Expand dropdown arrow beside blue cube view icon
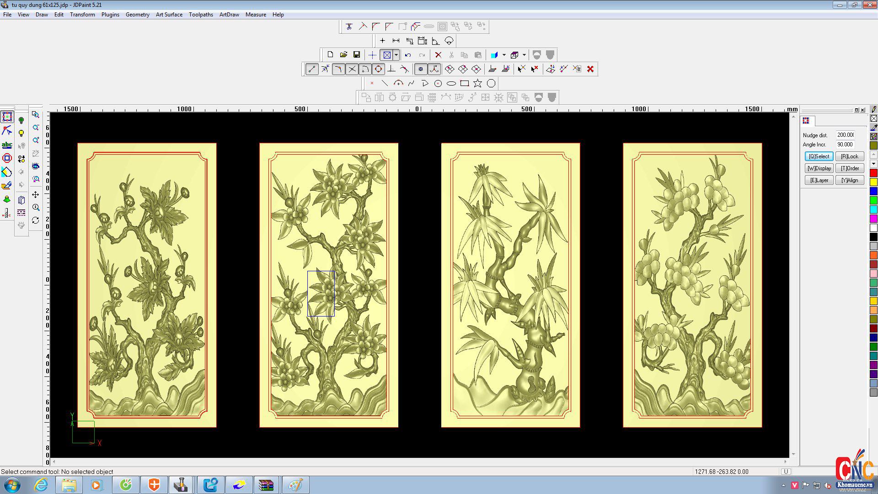 (x=504, y=55)
